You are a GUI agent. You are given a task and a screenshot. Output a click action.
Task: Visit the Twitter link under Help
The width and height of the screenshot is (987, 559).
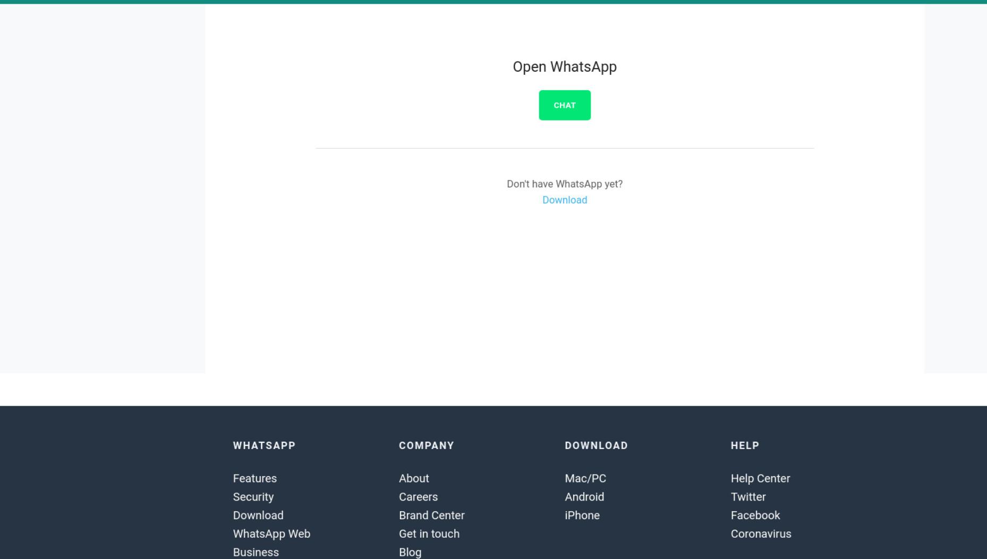[x=748, y=497]
